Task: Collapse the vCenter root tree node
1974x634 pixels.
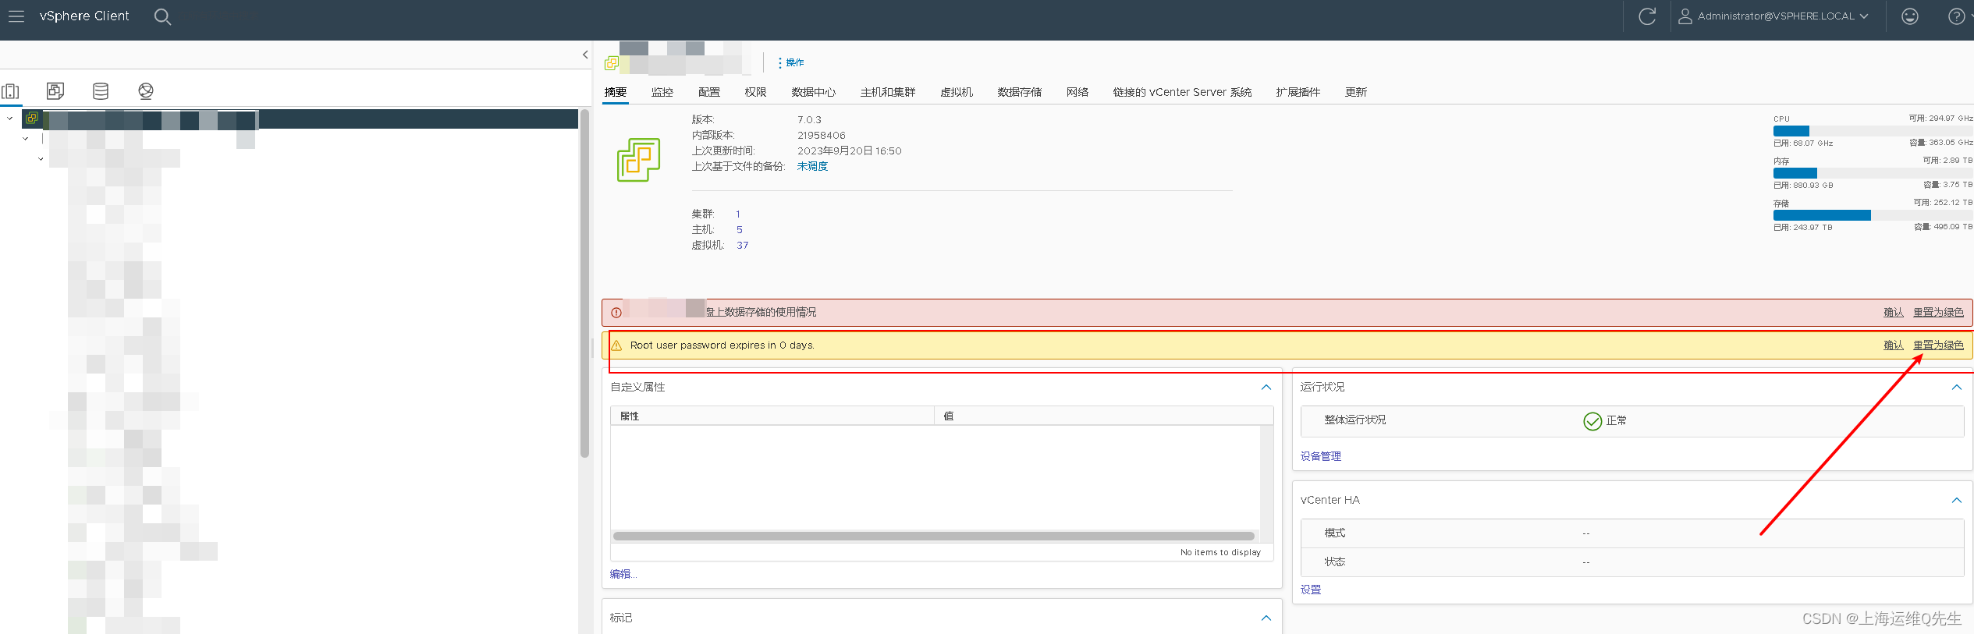Action: 9,119
